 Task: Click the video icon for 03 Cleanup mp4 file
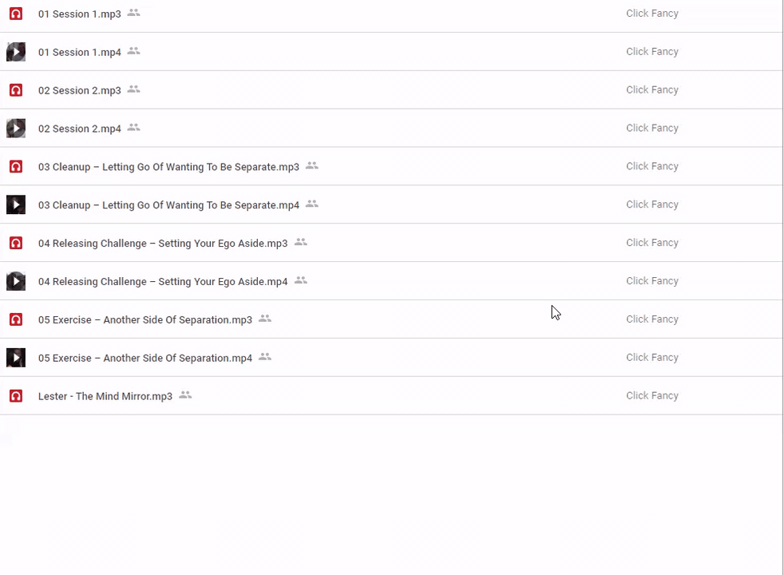pos(16,205)
